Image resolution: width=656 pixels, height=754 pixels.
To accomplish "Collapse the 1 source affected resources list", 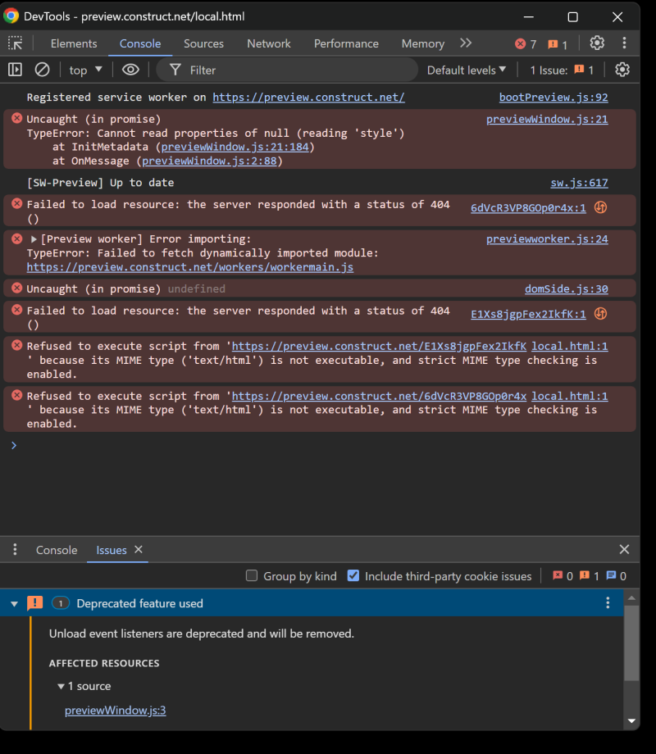I will pos(61,686).
